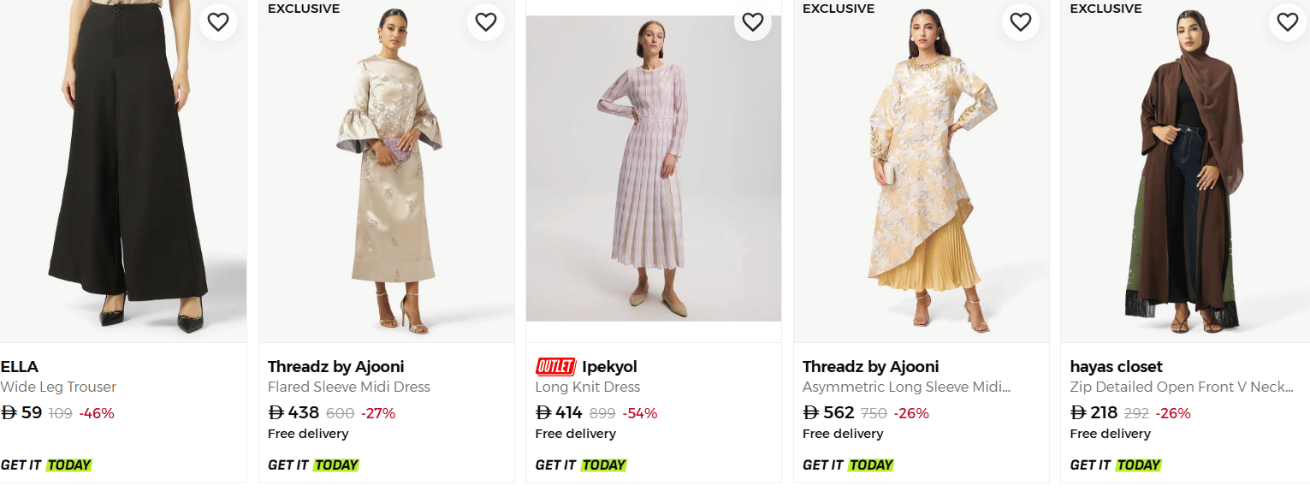View the pink striped knit dress photo
This screenshot has width=1310, height=491.
pos(654,171)
